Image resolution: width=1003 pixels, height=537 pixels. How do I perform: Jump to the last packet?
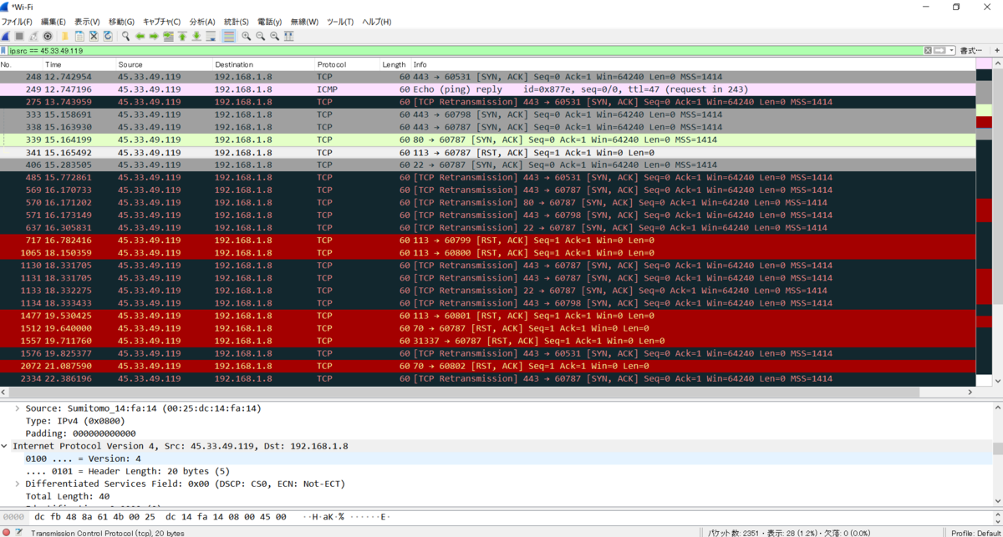click(x=196, y=36)
